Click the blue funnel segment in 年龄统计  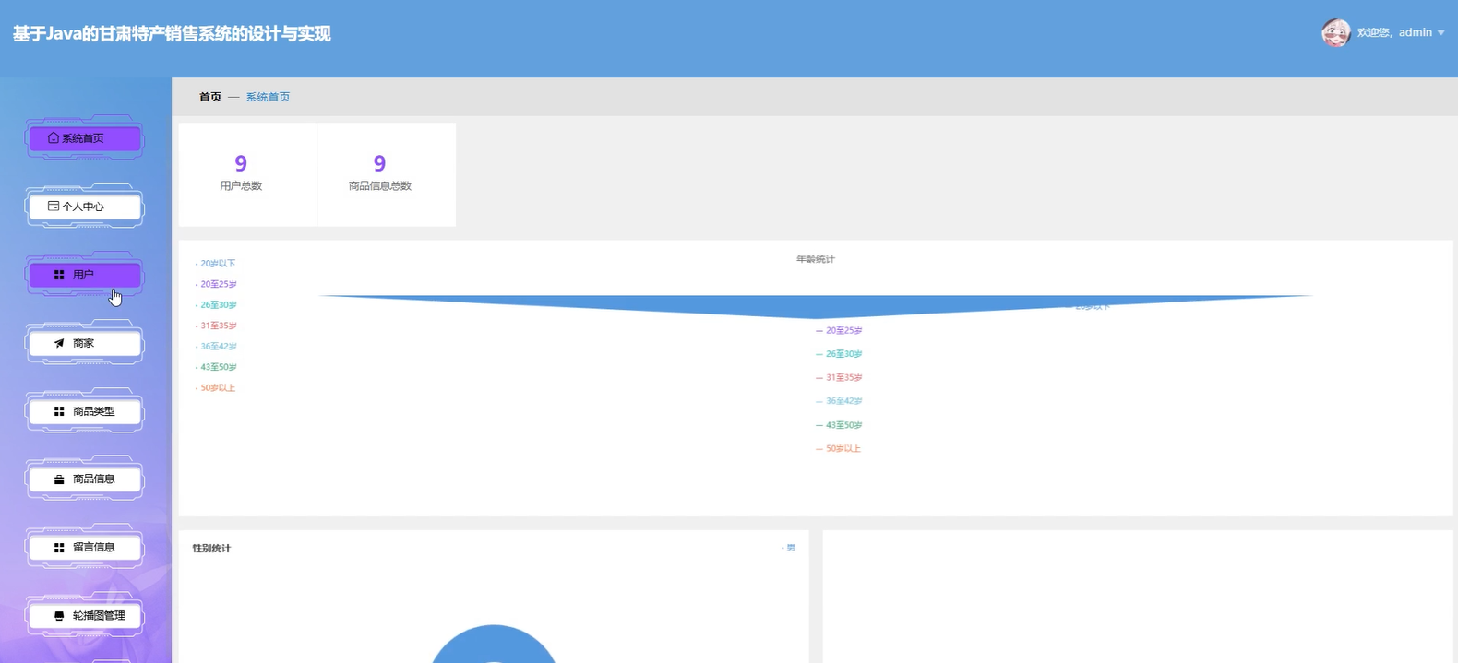click(816, 306)
